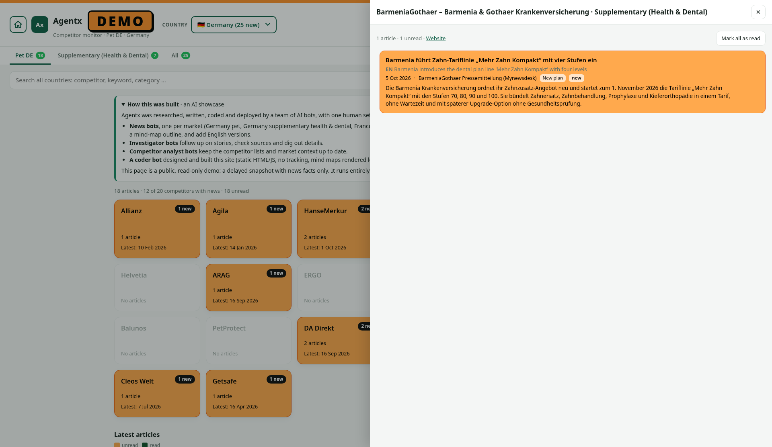Collapse the 'How this was built' section
The width and height of the screenshot is (772, 447).
(x=172, y=104)
